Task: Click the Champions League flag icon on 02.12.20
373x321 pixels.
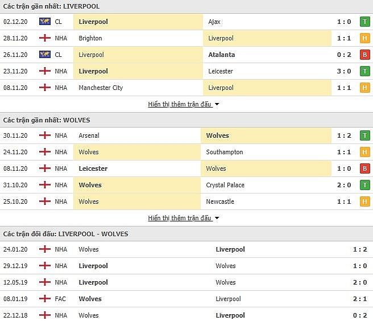Action: coord(45,22)
